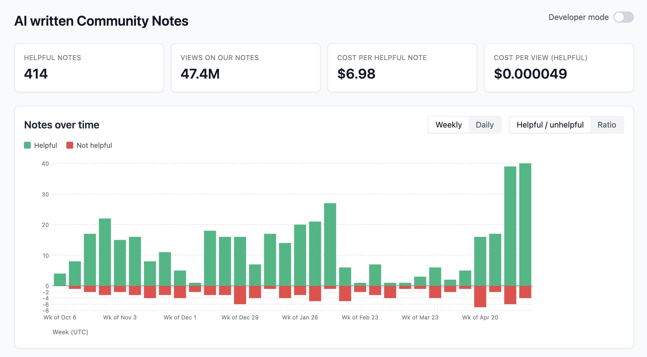Select the Helpful / unhelpful mode
The height and width of the screenshot is (357, 647).
[x=550, y=125]
